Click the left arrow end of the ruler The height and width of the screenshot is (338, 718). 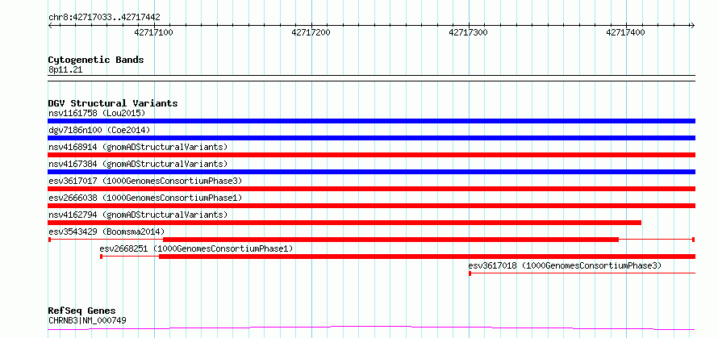[x=50, y=26]
